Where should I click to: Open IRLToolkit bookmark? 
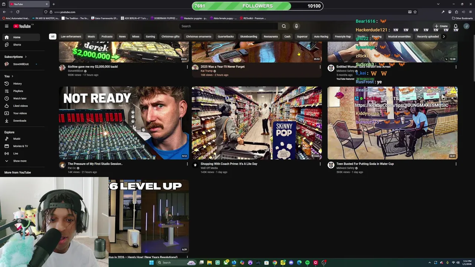pyautogui.click(x=253, y=18)
